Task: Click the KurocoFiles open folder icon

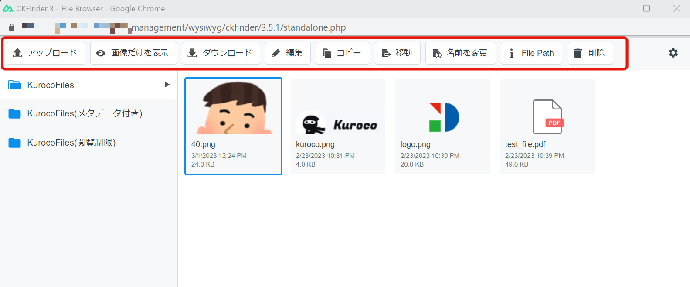Action: (15, 85)
